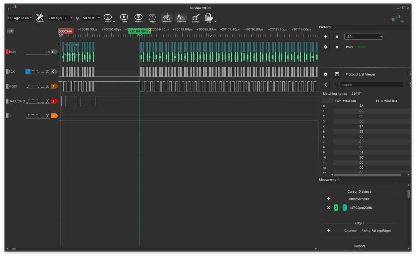Click the LA mode badge
The width and height of the screenshot is (416, 257).
point(10,31)
